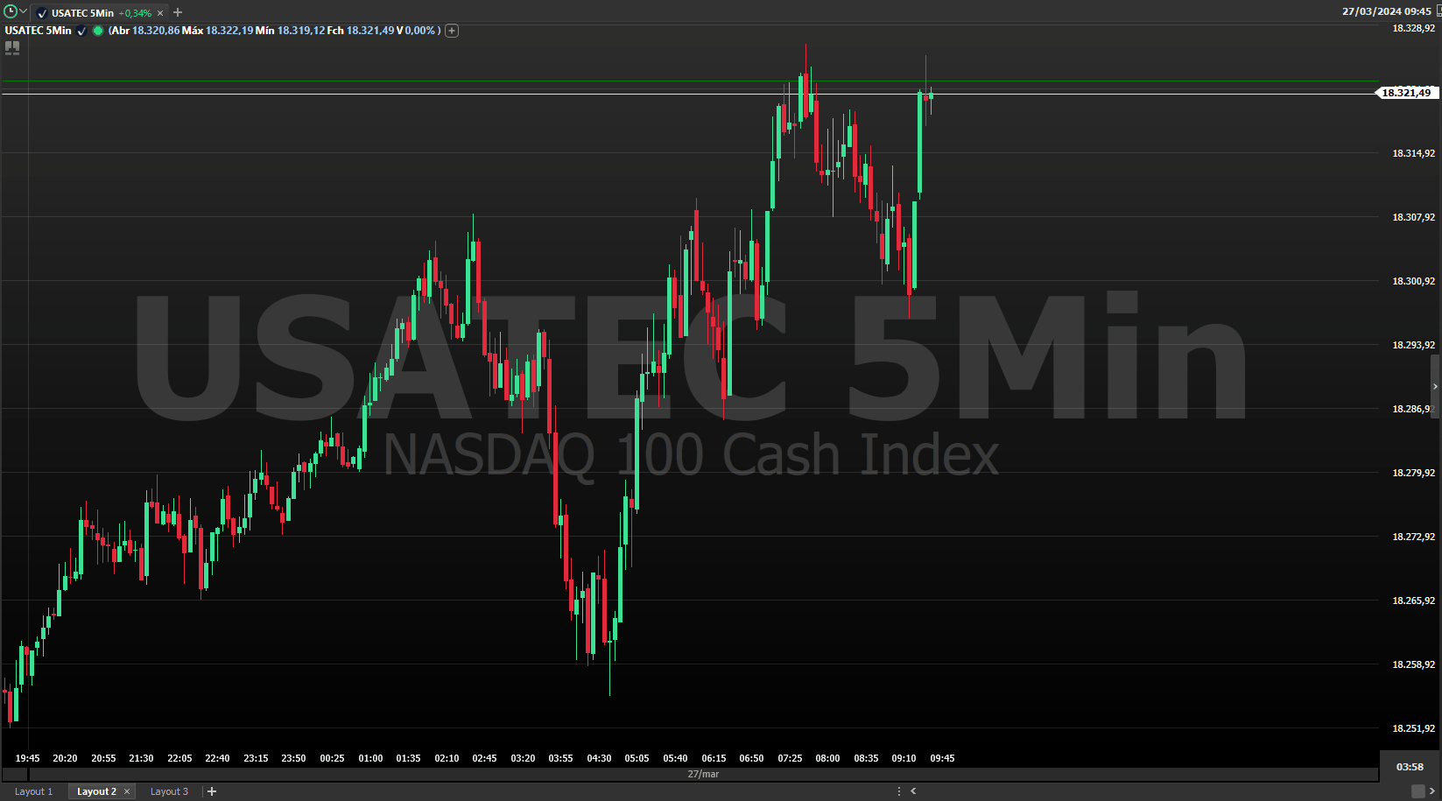Click the book icon below chart title
The height and width of the screenshot is (801, 1442).
coord(12,48)
